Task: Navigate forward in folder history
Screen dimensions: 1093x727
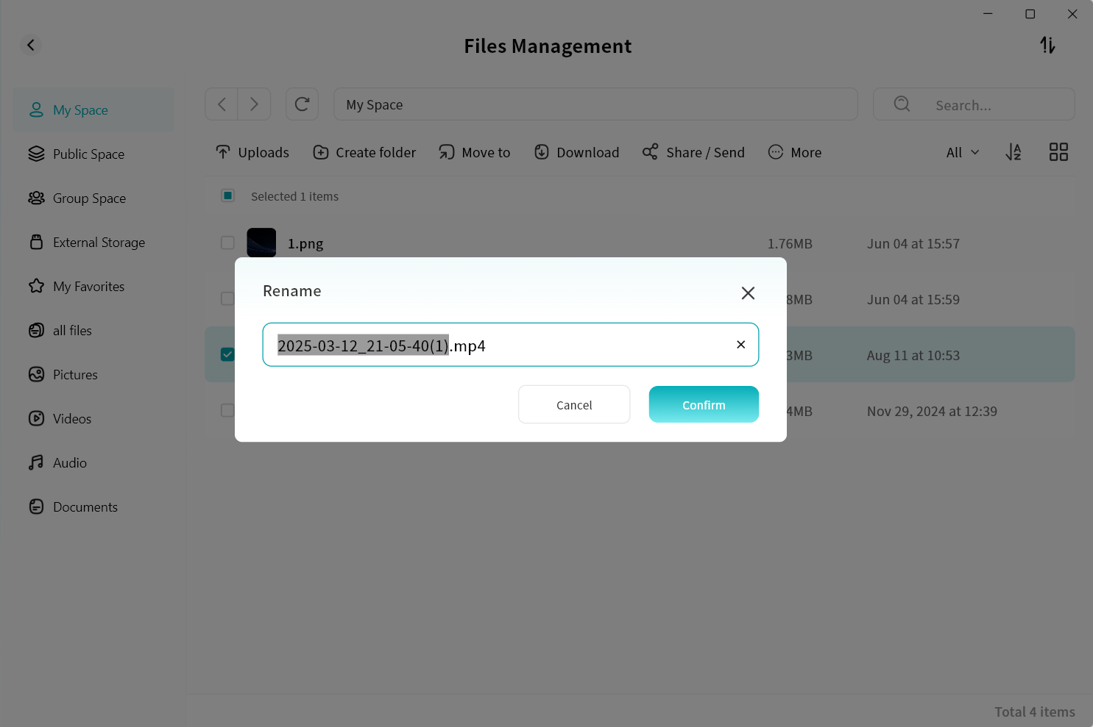Action: click(x=254, y=104)
